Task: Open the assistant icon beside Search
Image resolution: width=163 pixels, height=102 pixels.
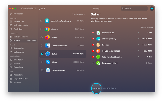Action: [x=152, y=8]
